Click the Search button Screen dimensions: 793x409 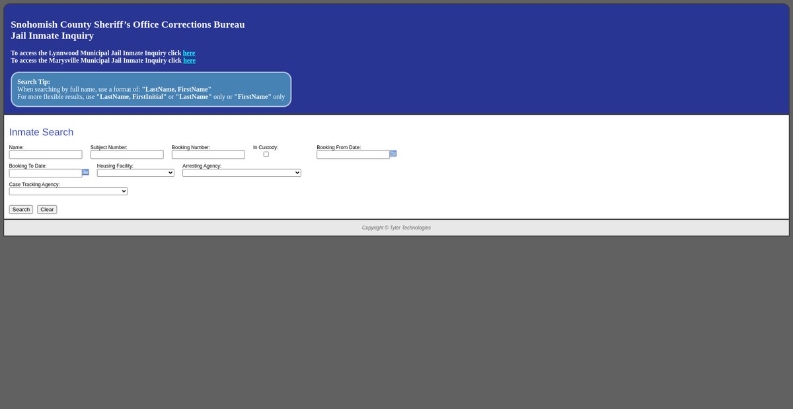[x=21, y=209]
